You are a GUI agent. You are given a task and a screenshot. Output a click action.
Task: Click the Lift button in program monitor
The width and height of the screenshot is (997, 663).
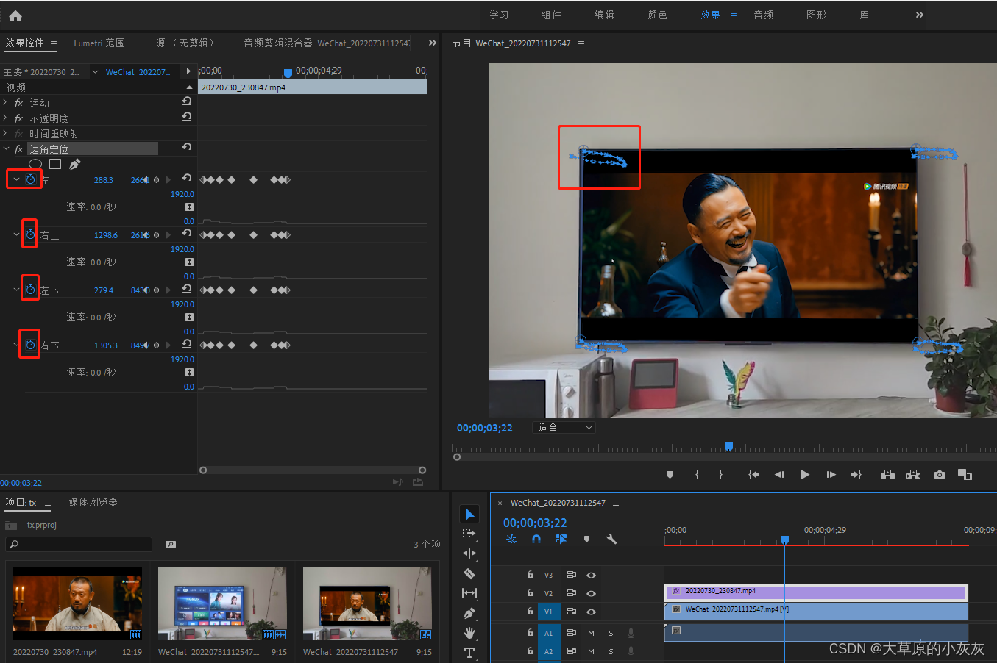887,475
